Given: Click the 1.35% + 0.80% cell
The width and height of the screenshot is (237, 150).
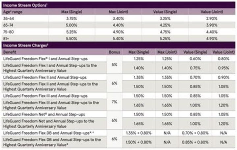Looking at the screenshot, I should [x=138, y=133].
